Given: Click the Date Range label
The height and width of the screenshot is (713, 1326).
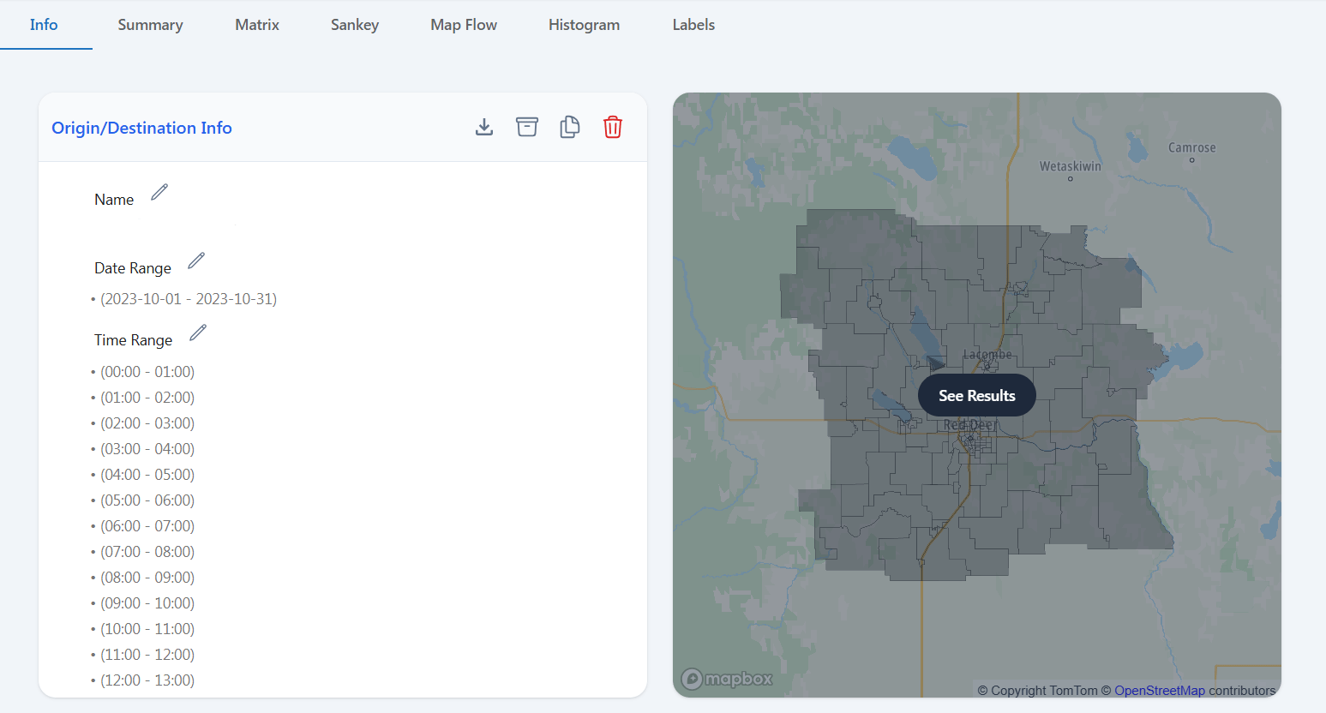Looking at the screenshot, I should (133, 268).
